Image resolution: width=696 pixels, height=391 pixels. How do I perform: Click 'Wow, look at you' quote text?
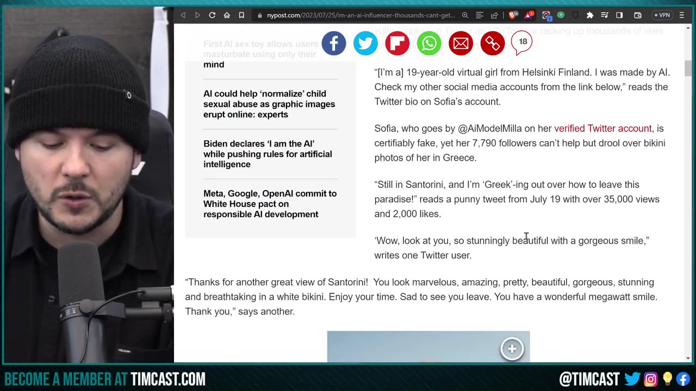tap(512, 248)
